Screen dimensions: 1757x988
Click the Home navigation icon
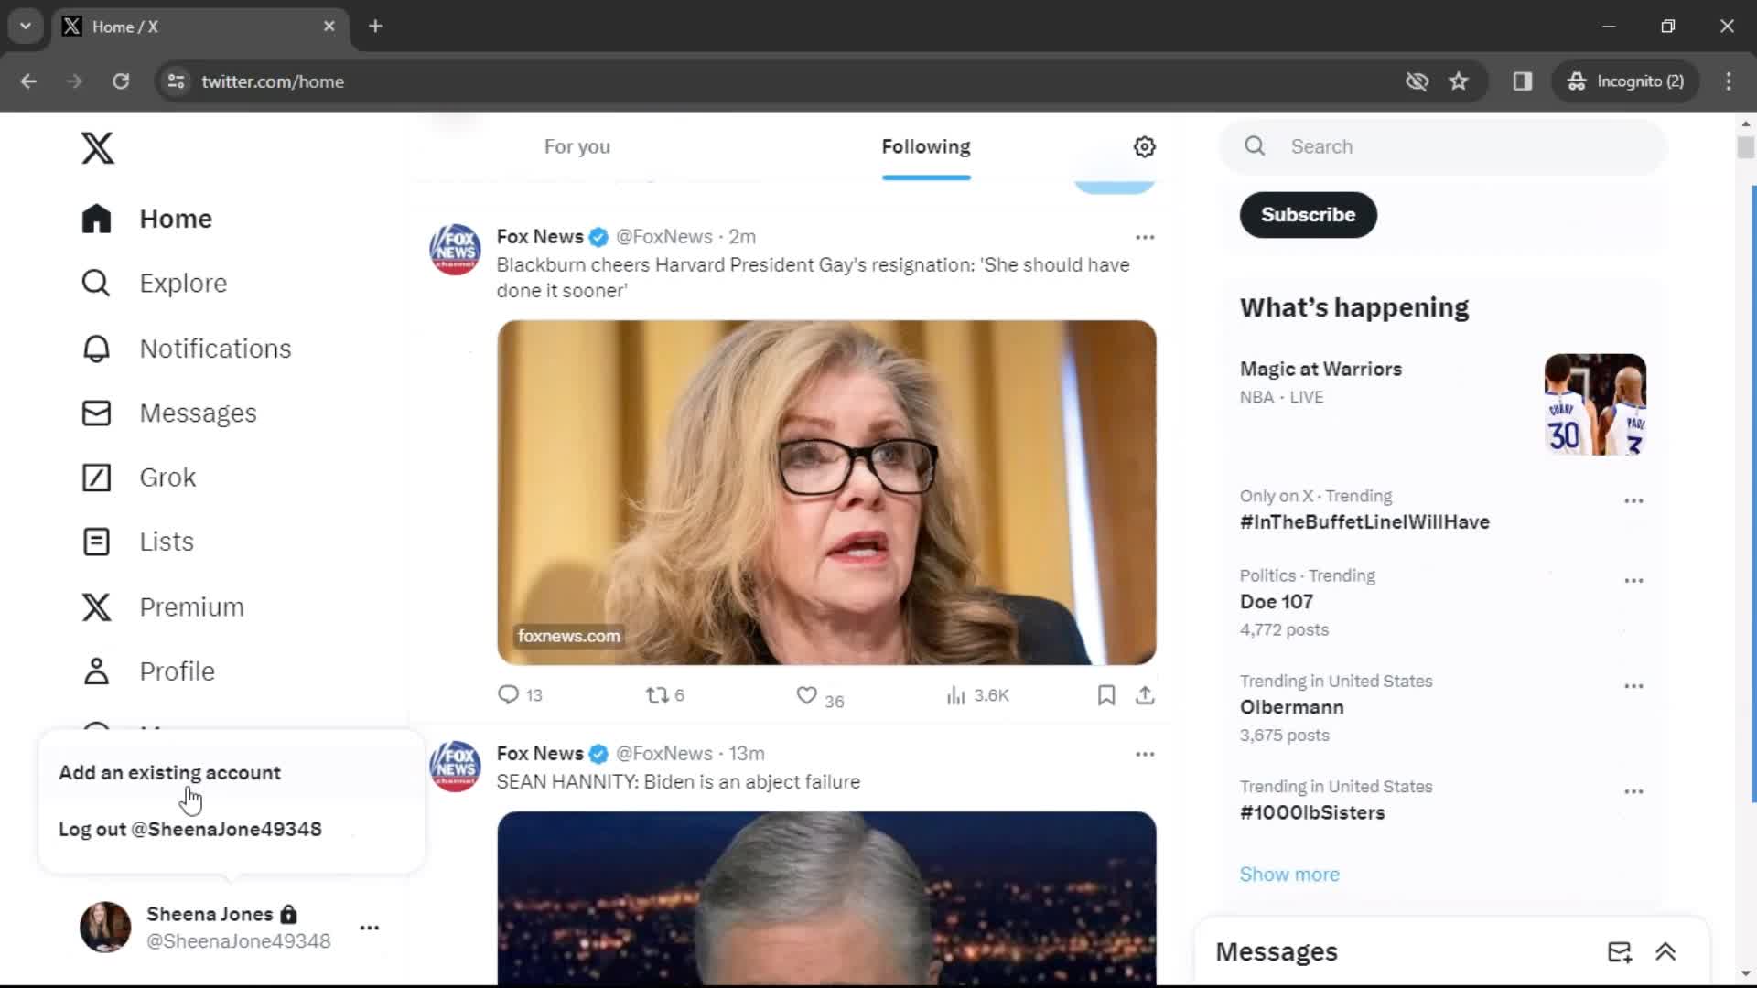point(96,219)
